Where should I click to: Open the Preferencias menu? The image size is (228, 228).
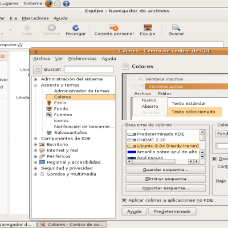tap(82, 59)
